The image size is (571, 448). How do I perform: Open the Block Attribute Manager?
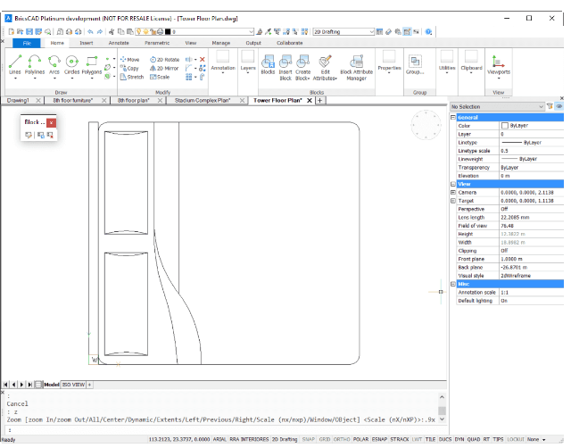(357, 62)
